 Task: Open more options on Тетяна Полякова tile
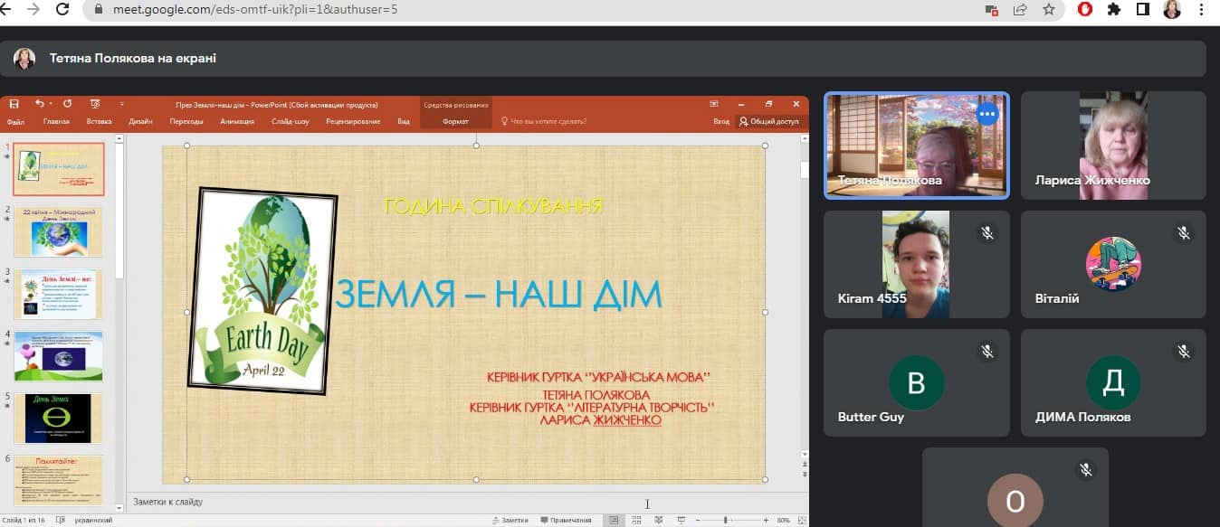click(987, 114)
